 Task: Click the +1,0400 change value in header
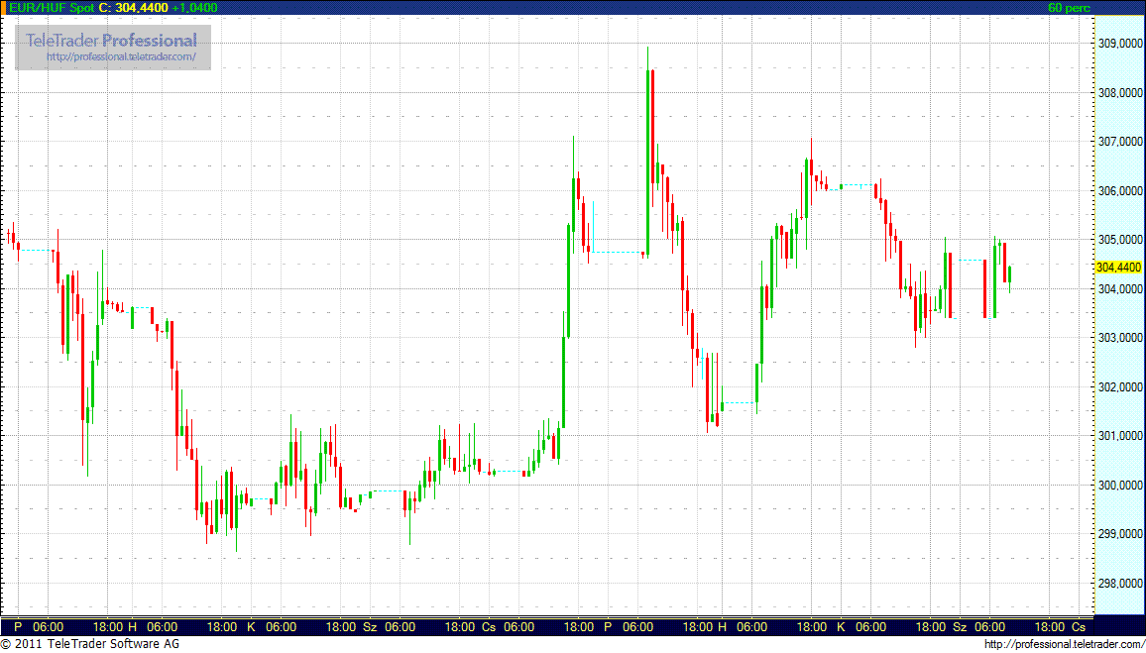(x=194, y=8)
